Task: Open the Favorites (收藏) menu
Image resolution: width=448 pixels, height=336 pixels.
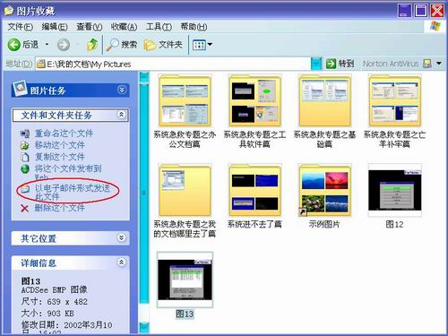Action: click(124, 27)
